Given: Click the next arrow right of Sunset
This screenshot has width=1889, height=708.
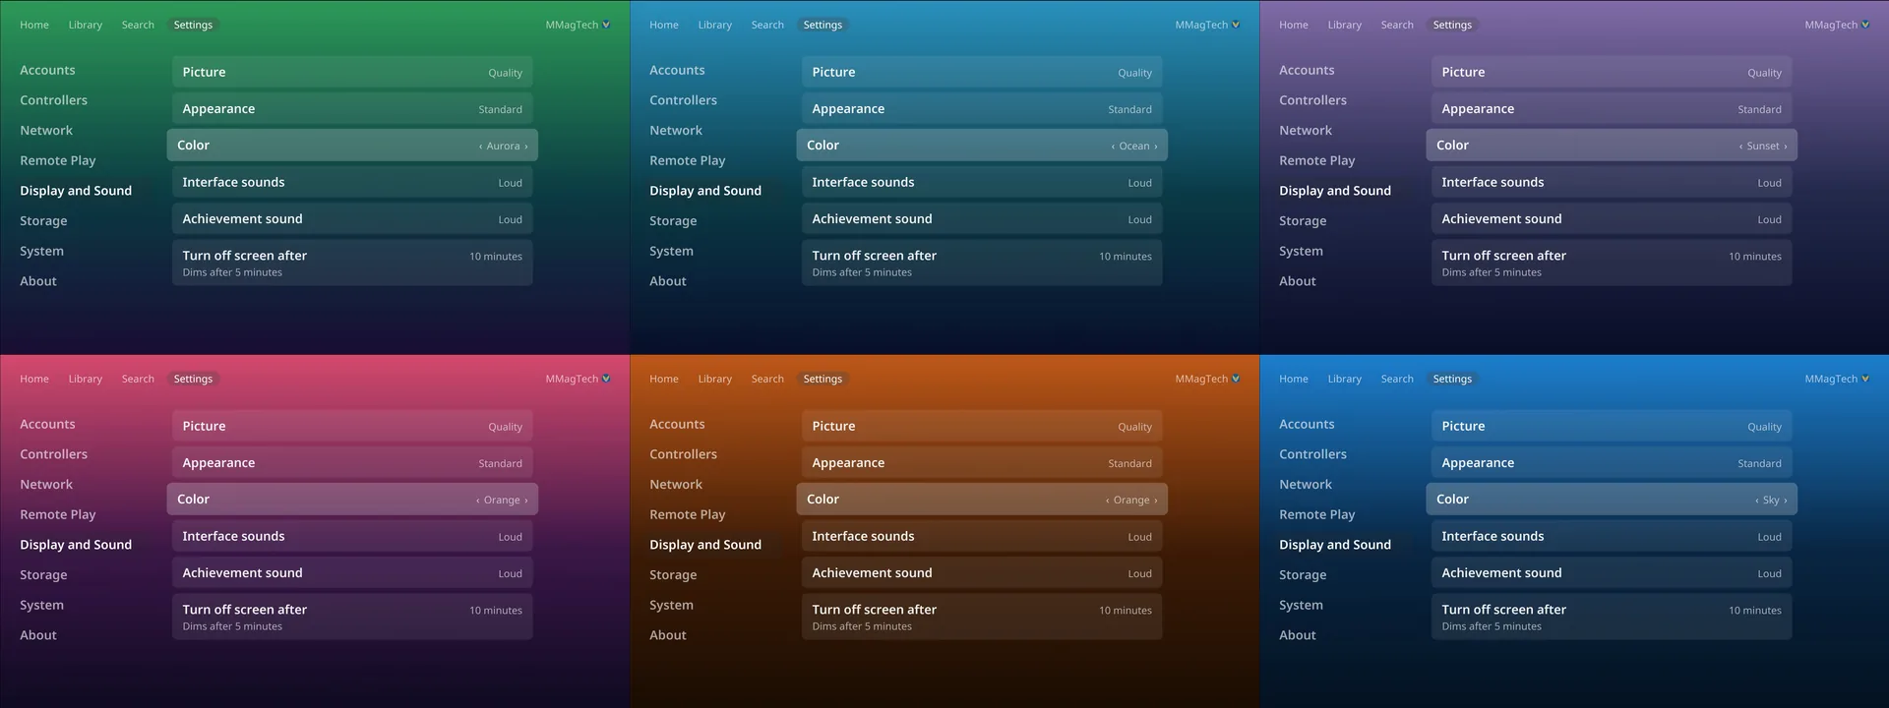Looking at the screenshot, I should point(1786,147).
